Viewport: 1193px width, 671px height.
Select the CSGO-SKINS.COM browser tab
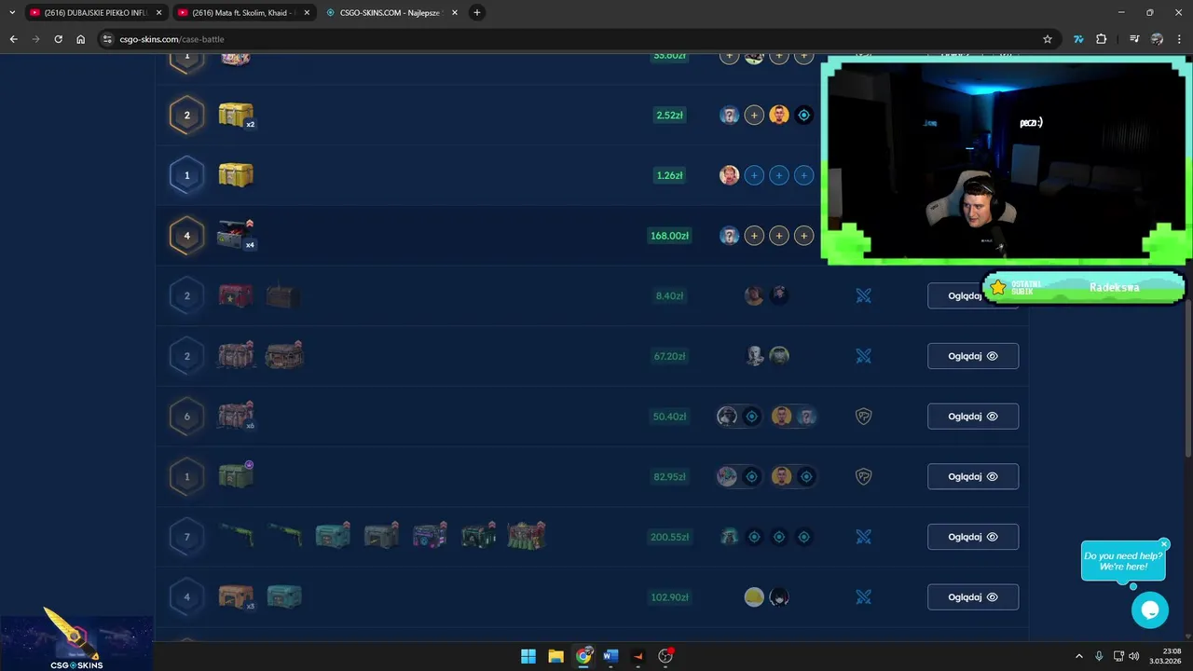pos(391,12)
